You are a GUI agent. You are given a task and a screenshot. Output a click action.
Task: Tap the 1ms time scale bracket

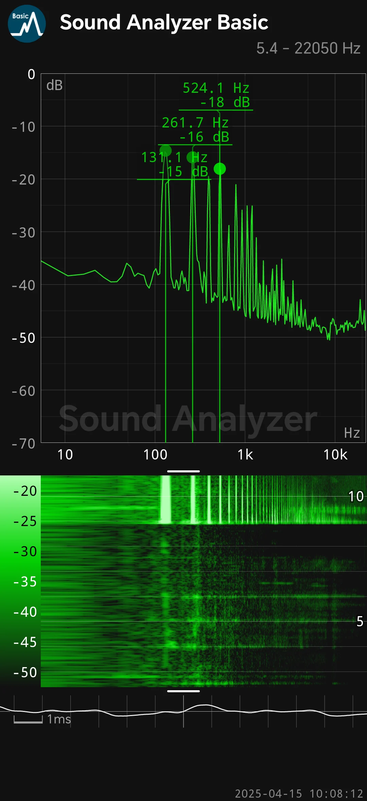pyautogui.click(x=28, y=719)
